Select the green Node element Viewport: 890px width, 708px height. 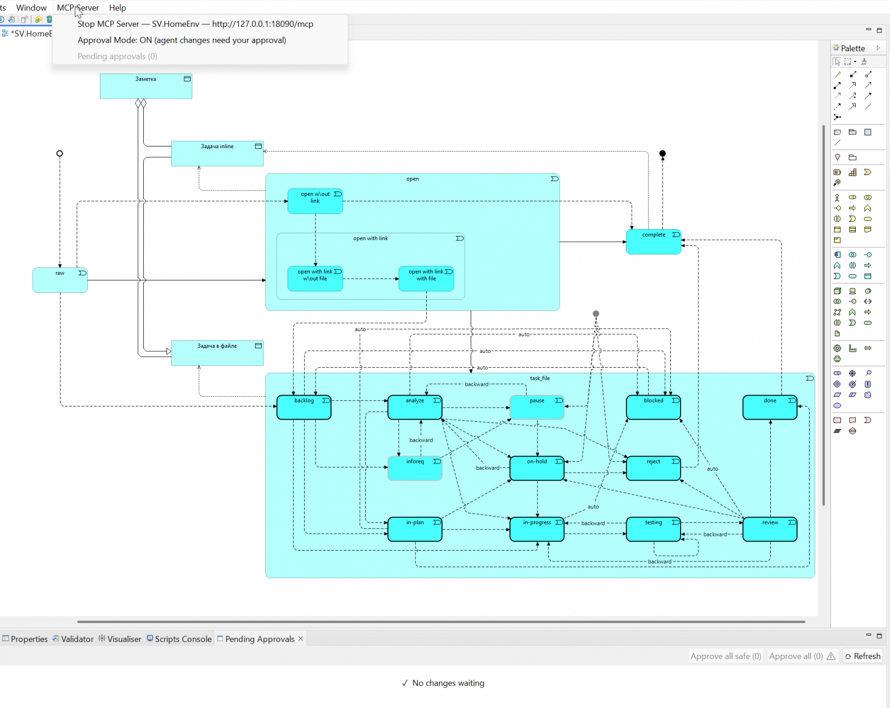838,291
